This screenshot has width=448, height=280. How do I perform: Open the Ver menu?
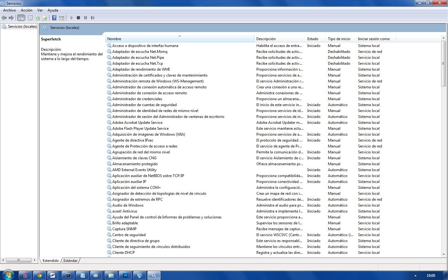tap(40, 10)
